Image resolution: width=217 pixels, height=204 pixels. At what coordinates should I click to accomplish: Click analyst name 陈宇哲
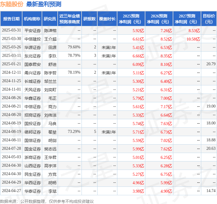(x=50, y=73)
